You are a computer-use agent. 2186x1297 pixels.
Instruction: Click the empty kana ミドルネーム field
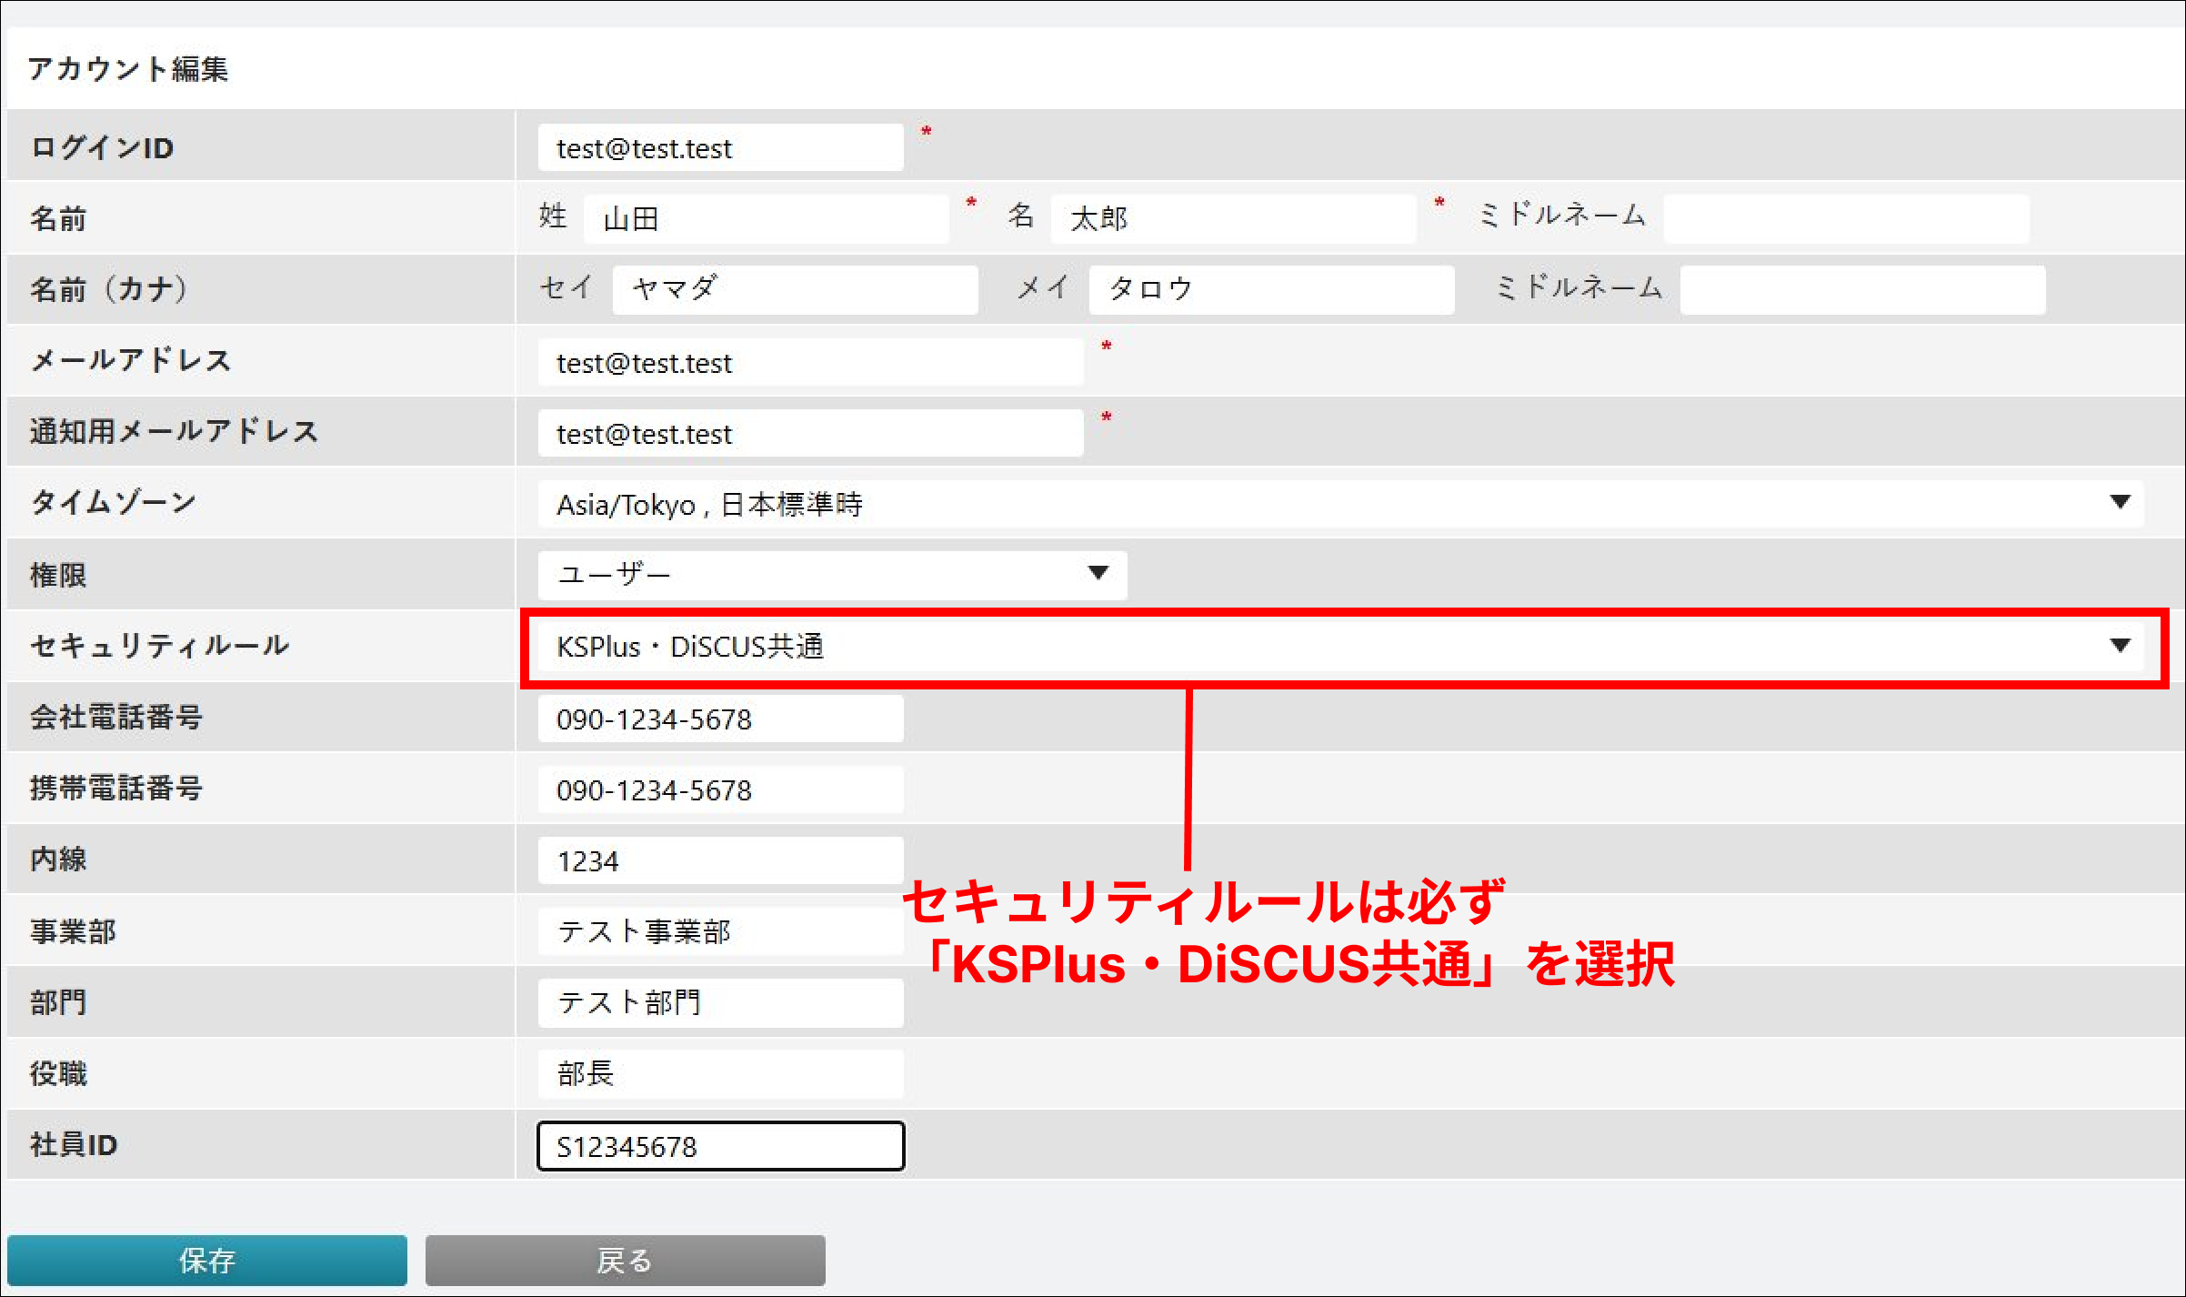1862,289
